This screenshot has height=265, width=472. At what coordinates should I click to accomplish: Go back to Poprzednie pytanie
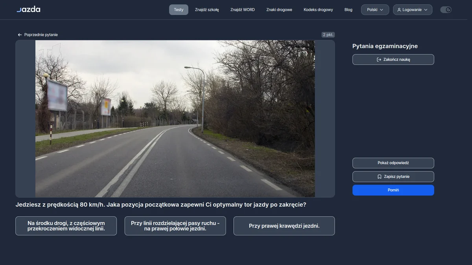[38, 35]
